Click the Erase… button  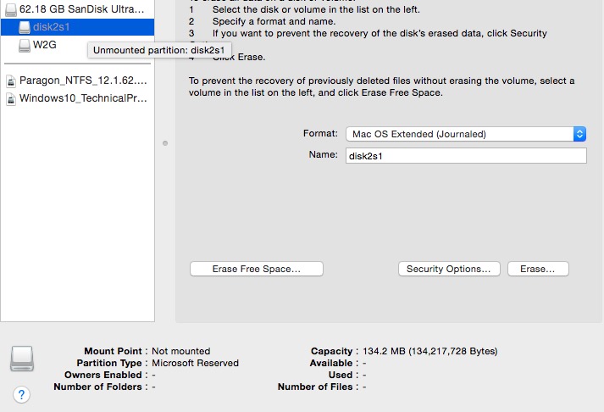(x=538, y=269)
